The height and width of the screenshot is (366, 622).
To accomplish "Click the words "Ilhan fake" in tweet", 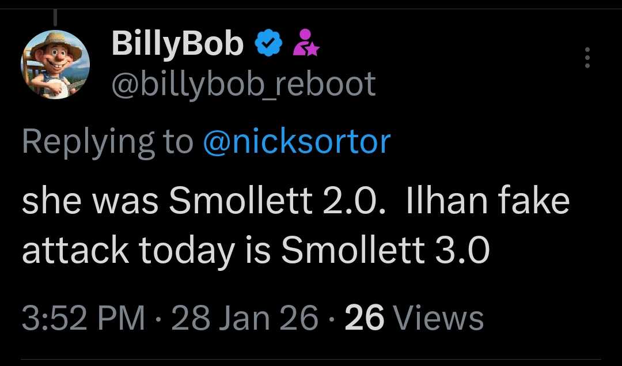I will click(x=488, y=203).
